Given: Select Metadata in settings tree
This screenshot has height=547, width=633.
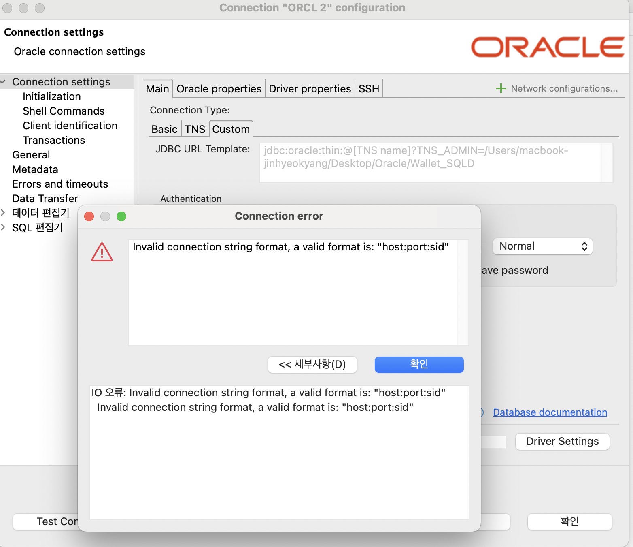Looking at the screenshot, I should tap(35, 169).
